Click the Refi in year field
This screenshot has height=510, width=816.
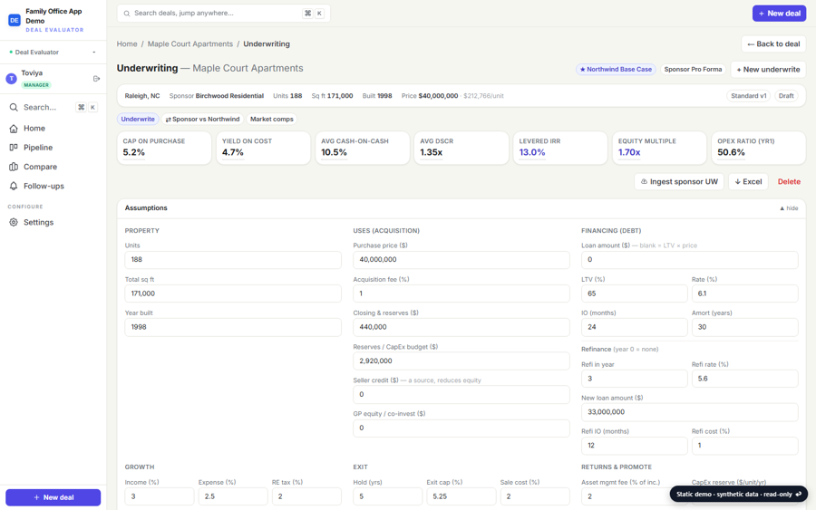635,379
